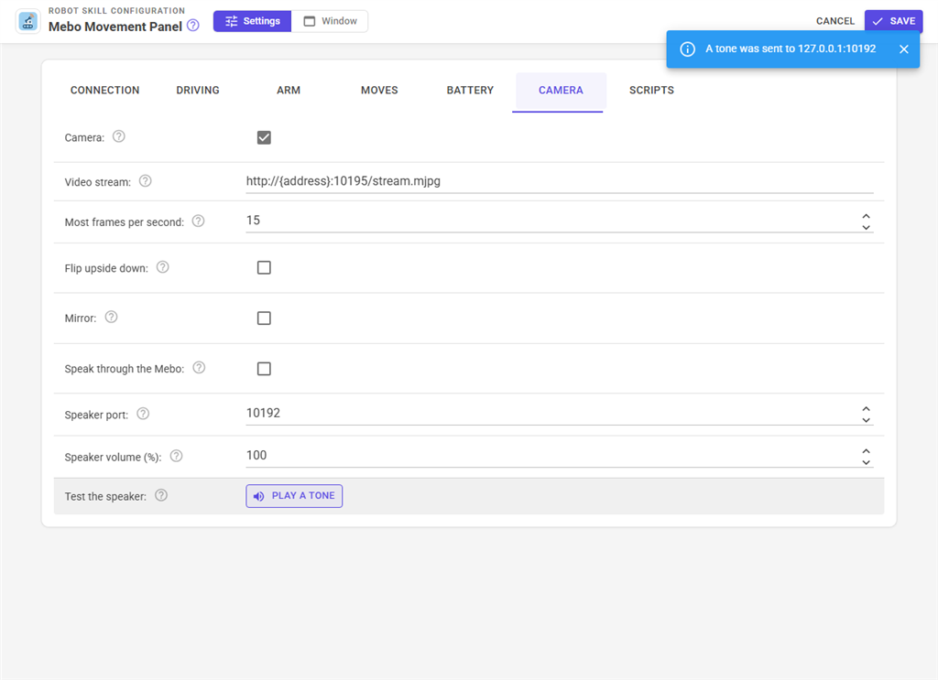Increment the Speaker port number

click(867, 409)
